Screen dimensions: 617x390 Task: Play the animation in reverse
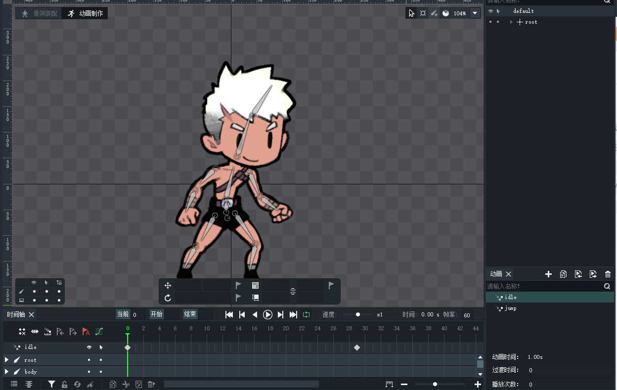[x=255, y=314]
